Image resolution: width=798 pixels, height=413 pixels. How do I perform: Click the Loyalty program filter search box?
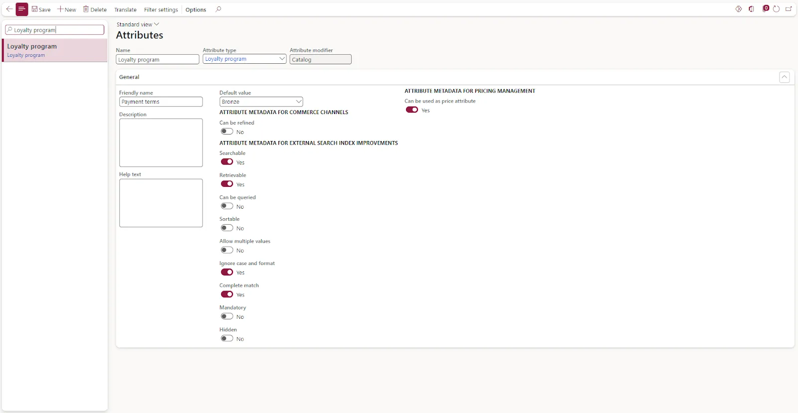55,30
